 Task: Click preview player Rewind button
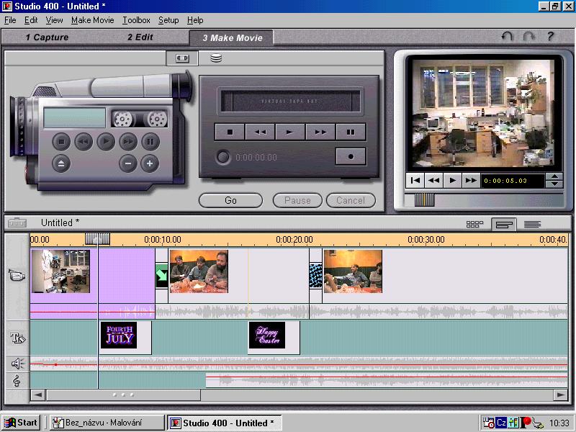point(434,181)
